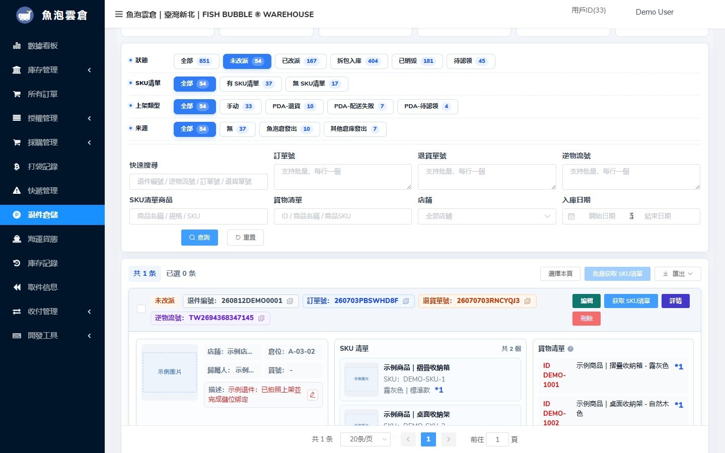725x453 pixels.
Task: Open the 匯出 export dropdown
Action: (x=678, y=274)
